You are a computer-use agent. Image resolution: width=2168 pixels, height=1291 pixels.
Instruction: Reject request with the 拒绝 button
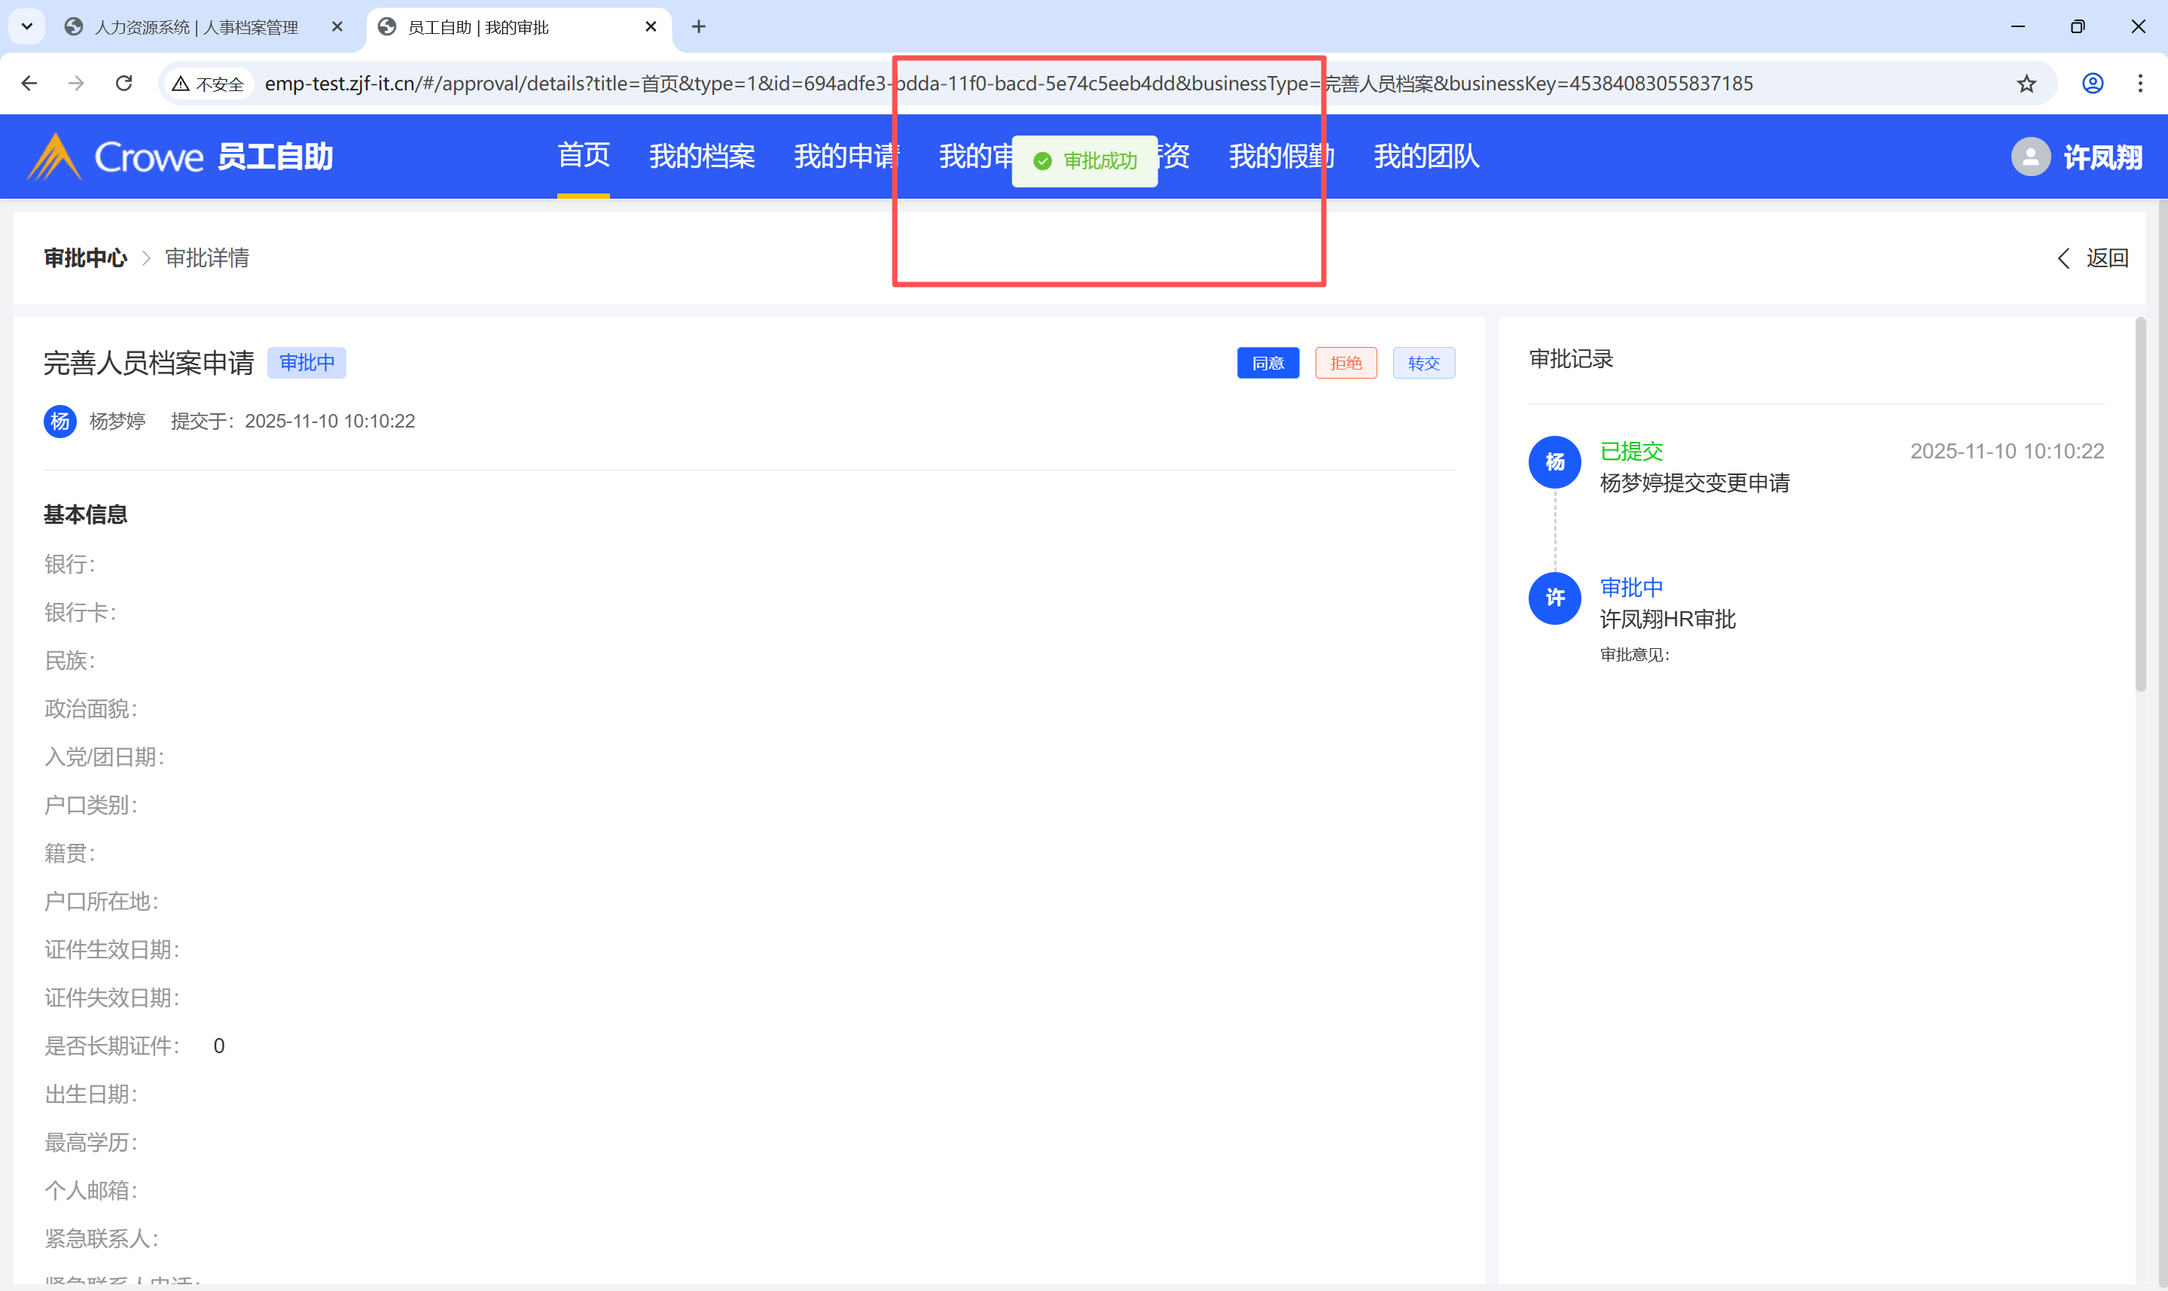tap(1345, 364)
